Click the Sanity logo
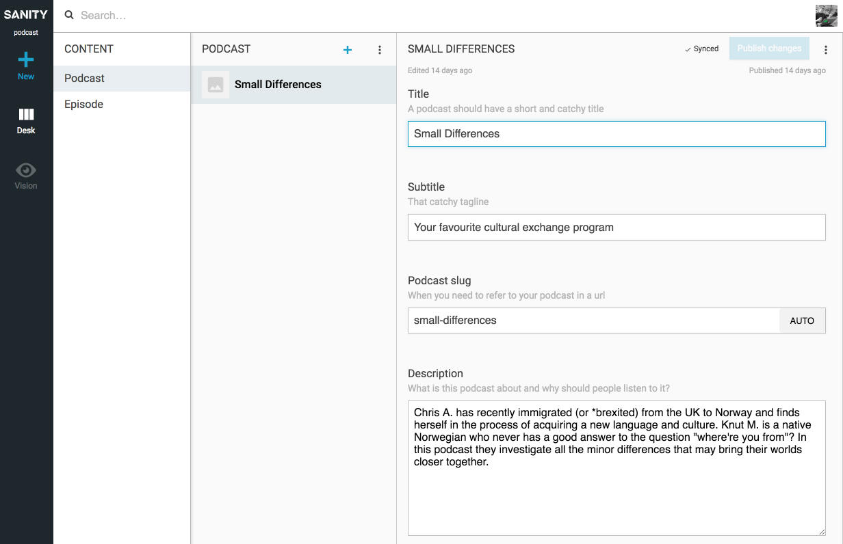Screen dimensions: 843x544 pyautogui.click(x=26, y=14)
